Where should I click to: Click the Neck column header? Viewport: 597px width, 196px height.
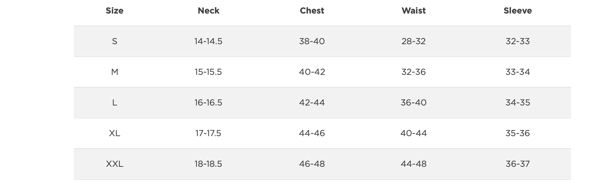pyautogui.click(x=209, y=11)
